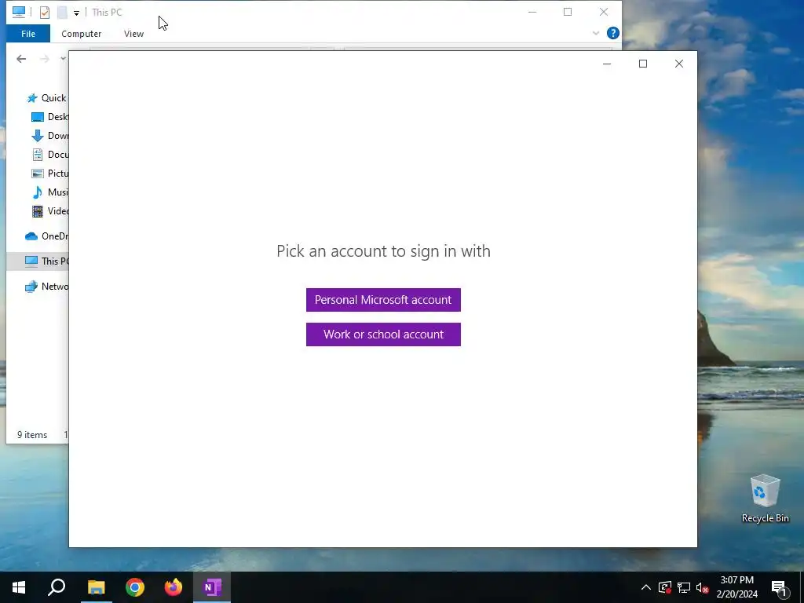Open the Computer ribbon tab

81,34
